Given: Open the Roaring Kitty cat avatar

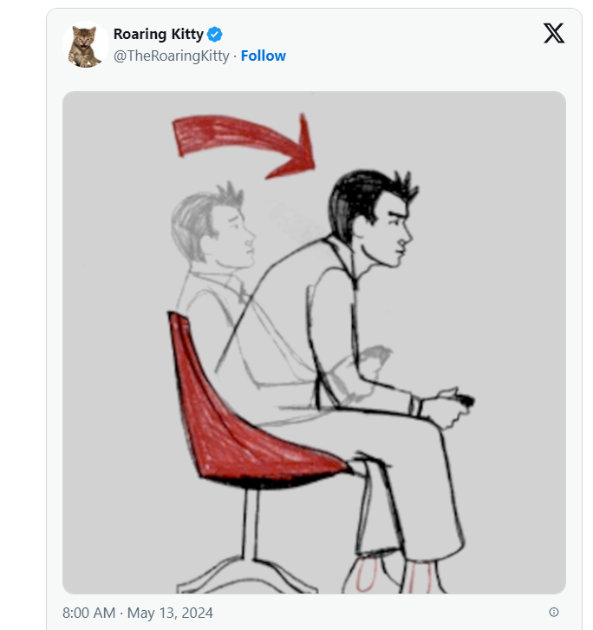Looking at the screenshot, I should pyautogui.click(x=84, y=45).
